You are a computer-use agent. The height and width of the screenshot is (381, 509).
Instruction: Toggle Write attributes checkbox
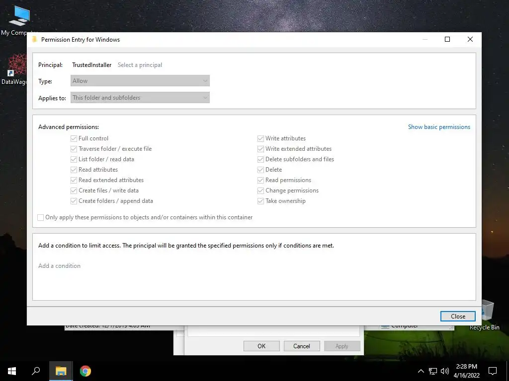tap(260, 139)
